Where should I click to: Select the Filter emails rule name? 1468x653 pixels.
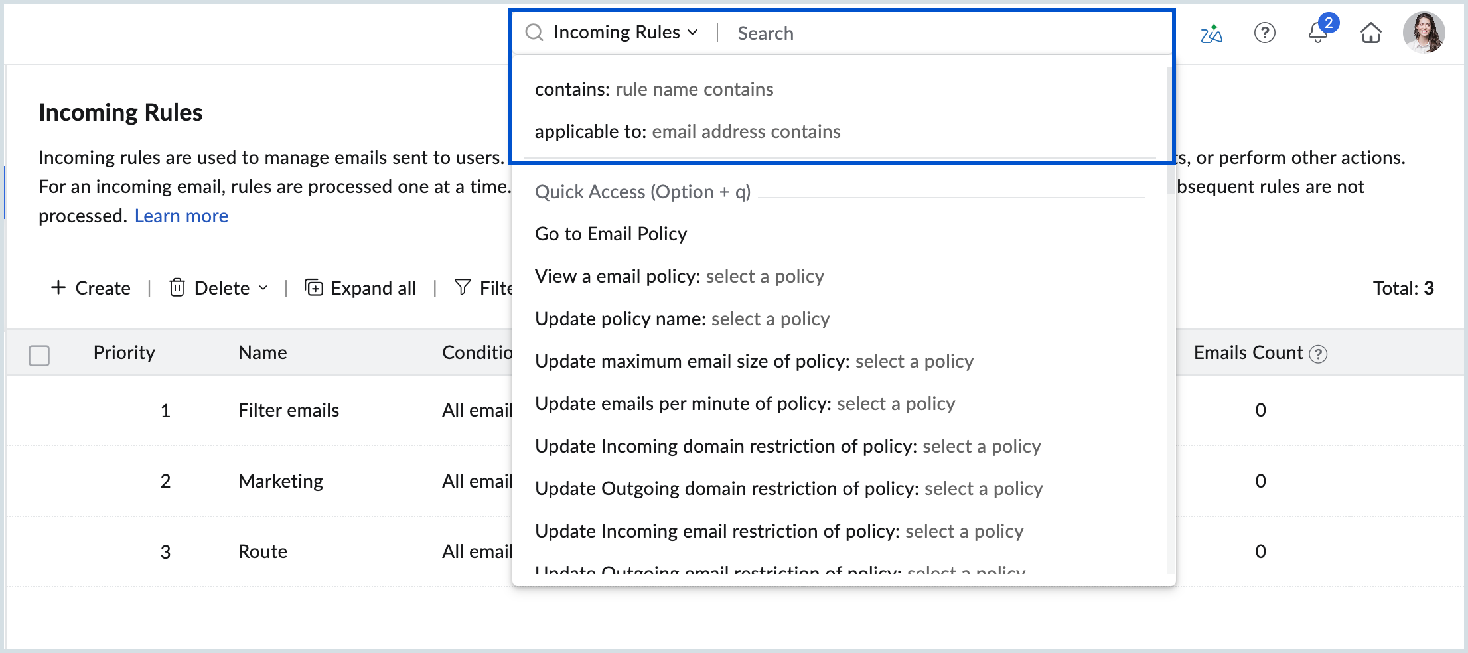click(x=289, y=410)
